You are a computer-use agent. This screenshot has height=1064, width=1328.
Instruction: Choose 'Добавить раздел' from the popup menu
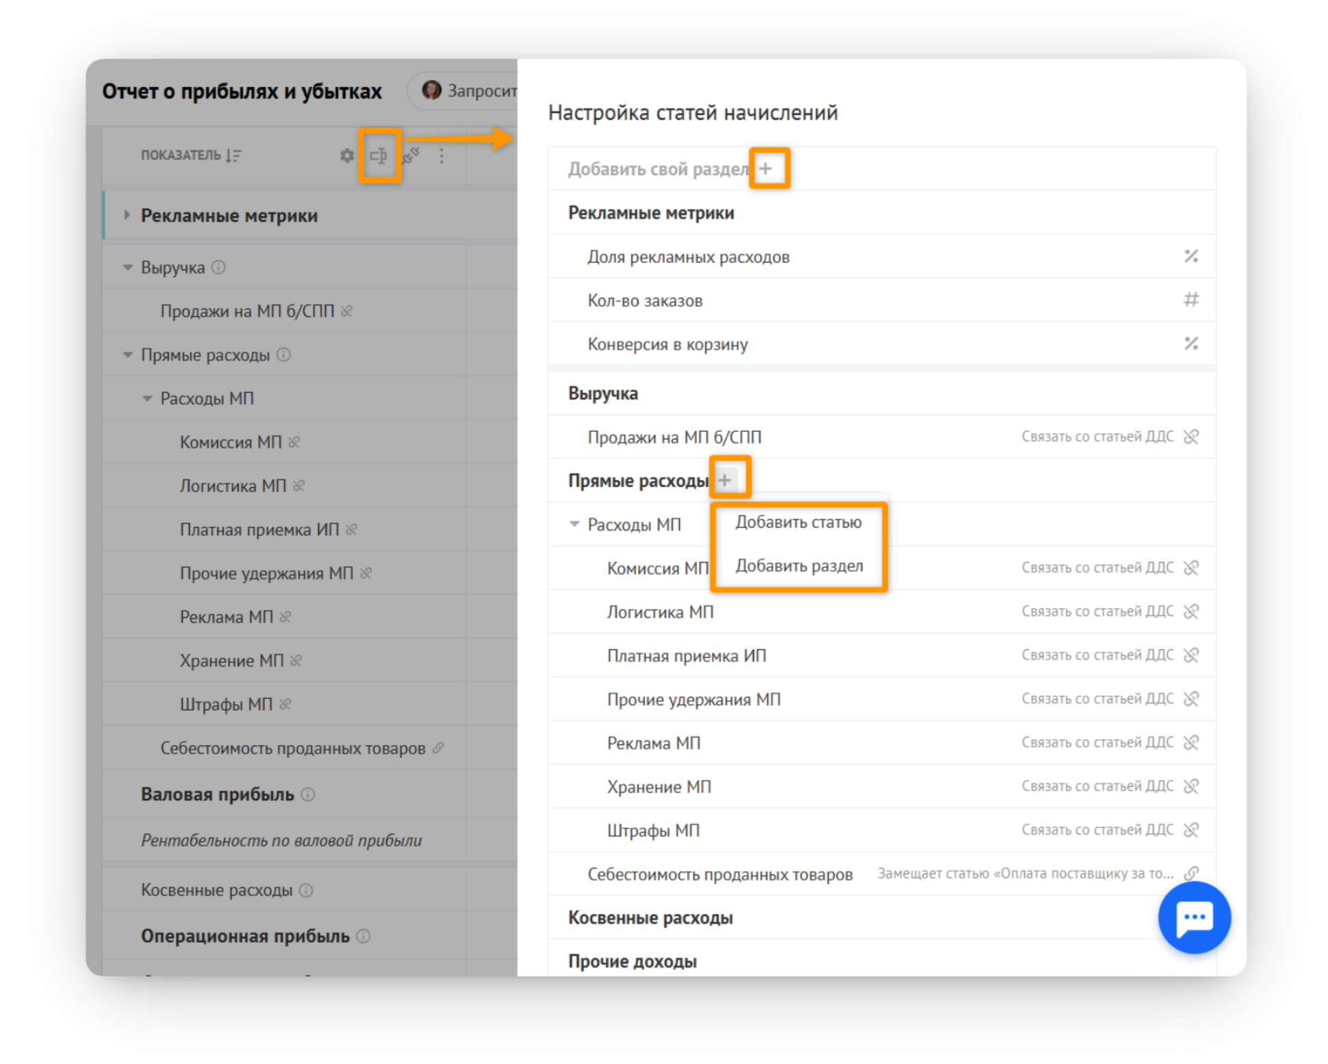point(799,567)
